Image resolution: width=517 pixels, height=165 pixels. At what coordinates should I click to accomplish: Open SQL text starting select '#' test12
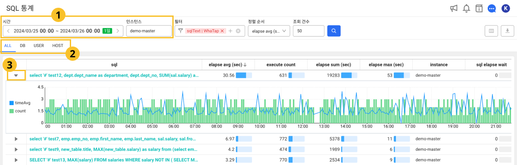pyautogui.click(x=114, y=75)
